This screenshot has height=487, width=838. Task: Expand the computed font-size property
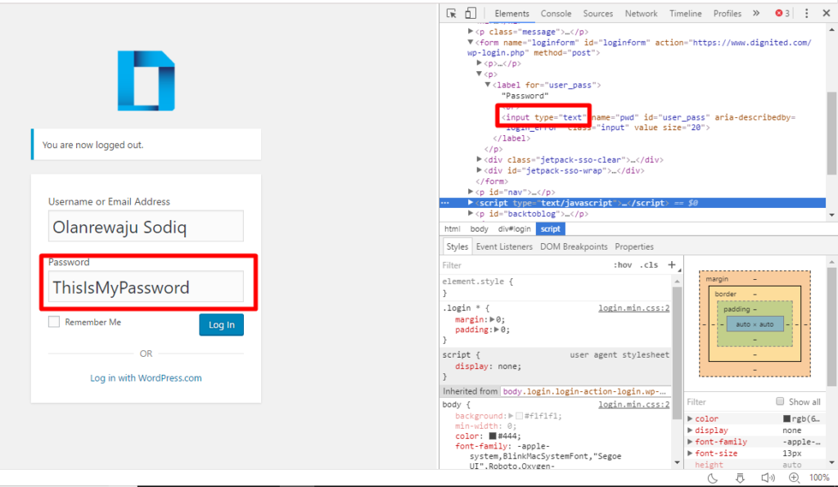click(690, 453)
